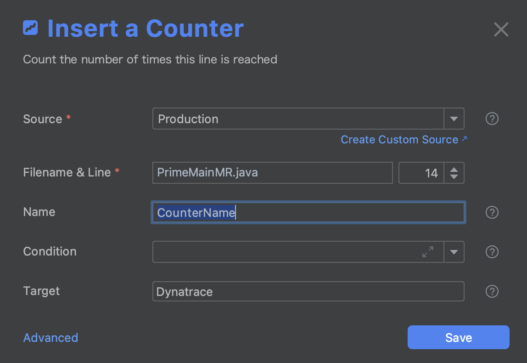Show help for the Name field

(492, 213)
